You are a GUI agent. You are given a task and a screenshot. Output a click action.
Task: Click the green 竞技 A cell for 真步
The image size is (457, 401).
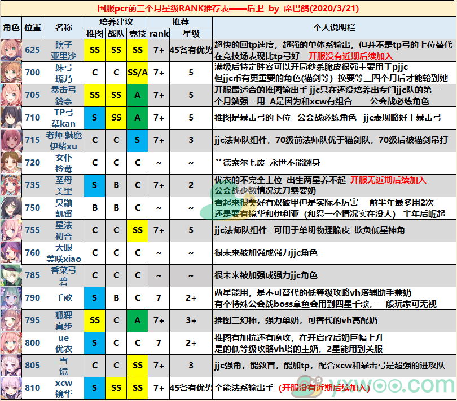pos(137,320)
